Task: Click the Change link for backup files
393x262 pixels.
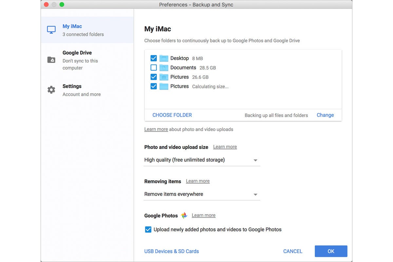Action: coord(325,115)
